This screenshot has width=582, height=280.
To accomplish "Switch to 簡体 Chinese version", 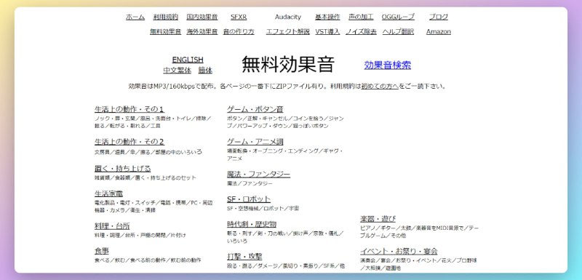I will pos(205,70).
